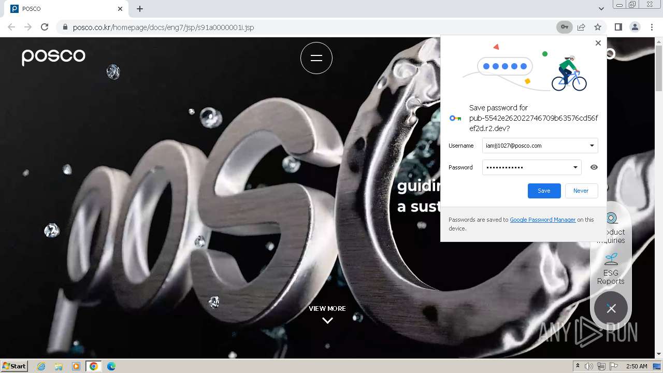The width and height of the screenshot is (663, 373).
Task: Open the Windows Start button
Action: point(14,366)
